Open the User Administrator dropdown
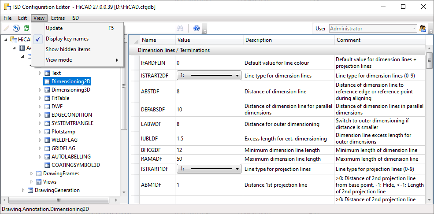This screenshot has width=434, height=214. point(373,29)
